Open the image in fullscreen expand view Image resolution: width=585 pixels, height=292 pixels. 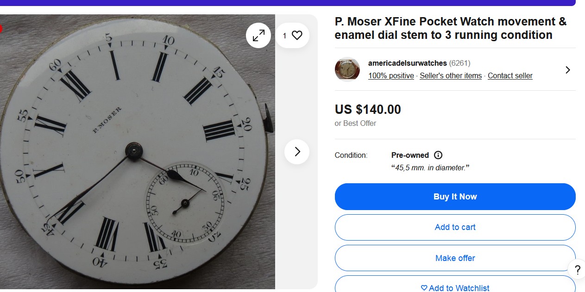tap(258, 35)
